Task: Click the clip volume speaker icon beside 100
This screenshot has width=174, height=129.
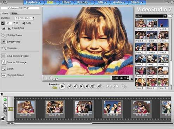Action: point(3,23)
